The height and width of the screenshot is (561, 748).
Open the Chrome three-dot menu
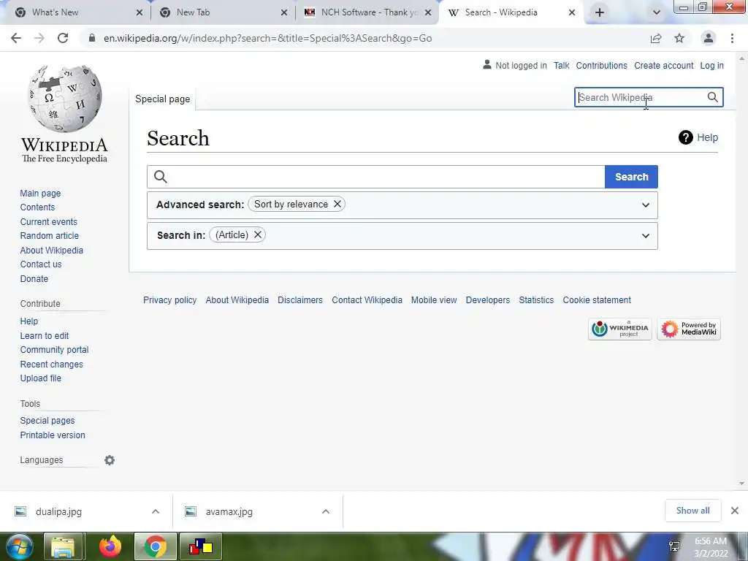(x=732, y=38)
